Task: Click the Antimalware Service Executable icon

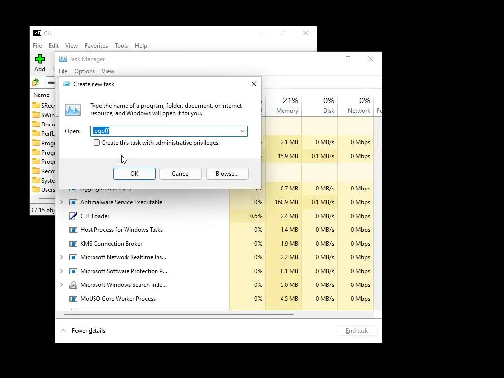Action: (x=73, y=202)
